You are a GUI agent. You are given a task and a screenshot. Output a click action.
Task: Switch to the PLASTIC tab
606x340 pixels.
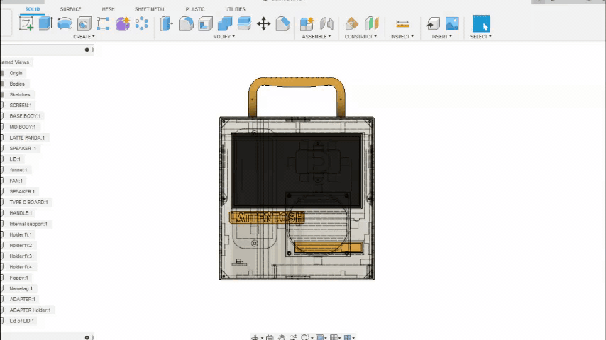(195, 9)
